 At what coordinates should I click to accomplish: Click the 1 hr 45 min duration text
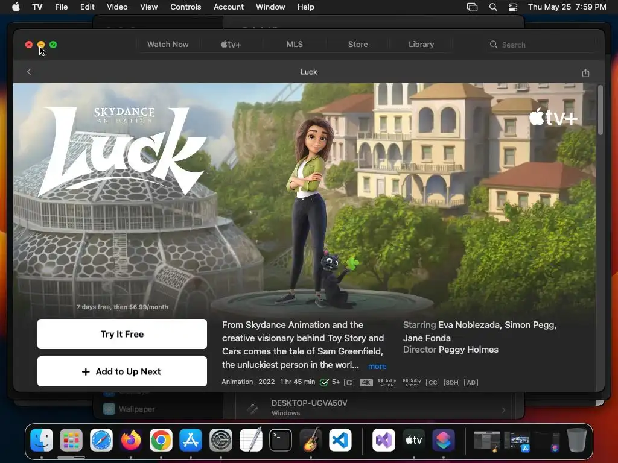coord(298,382)
